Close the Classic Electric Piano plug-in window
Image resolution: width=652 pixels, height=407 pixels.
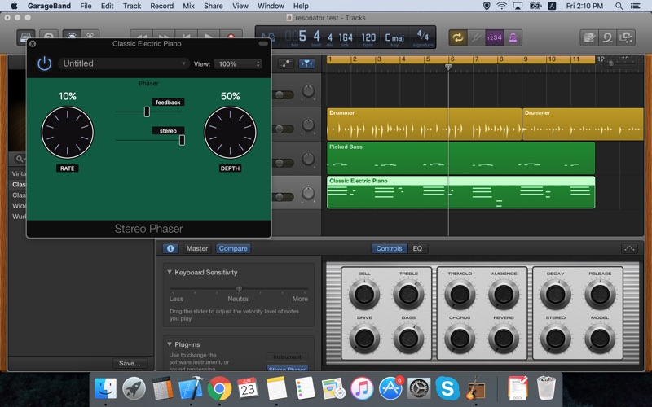(33, 44)
